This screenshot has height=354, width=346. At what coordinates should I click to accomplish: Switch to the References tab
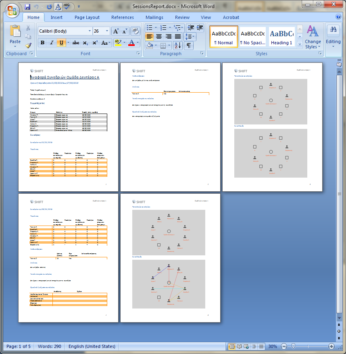(x=123, y=17)
